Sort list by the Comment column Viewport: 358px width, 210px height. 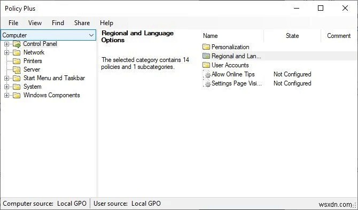pos(339,36)
